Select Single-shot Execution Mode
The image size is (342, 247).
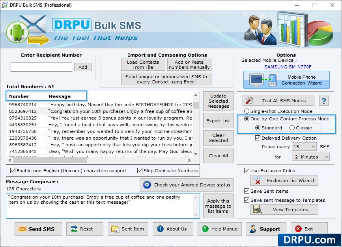coord(278,111)
